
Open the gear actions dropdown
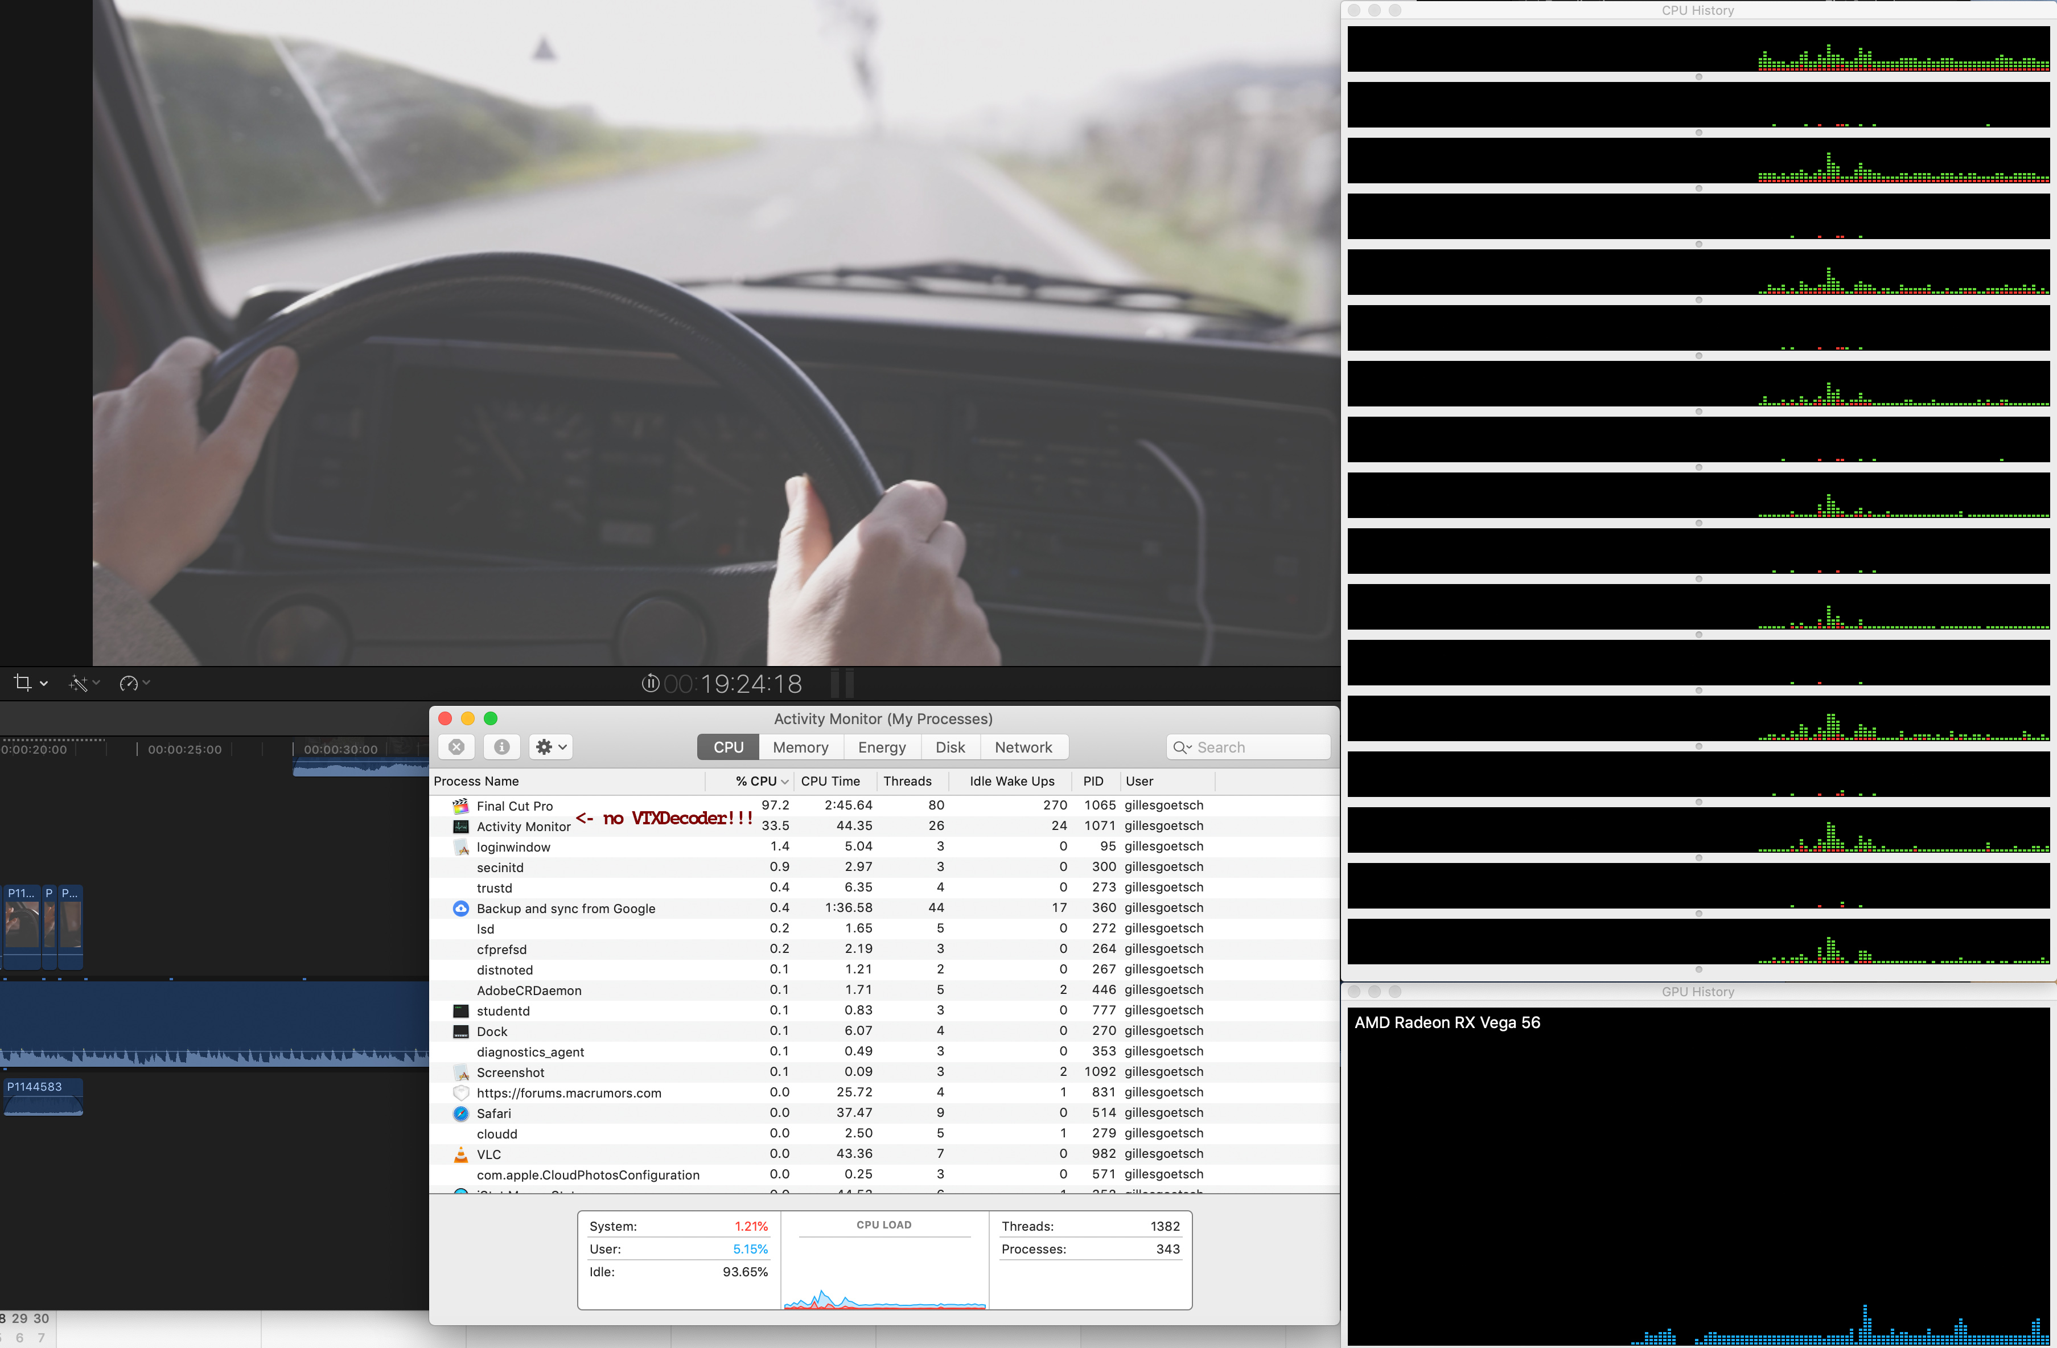tap(550, 747)
